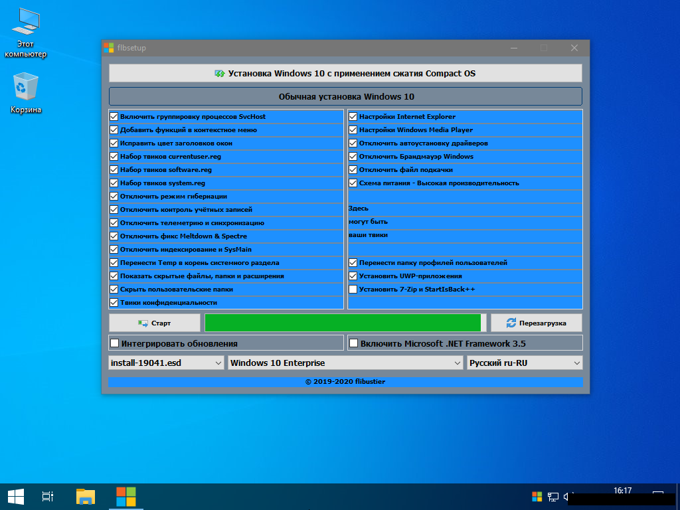Viewport: 680px width, 510px height.
Task: Open Task View on the taskbar
Action: point(48,497)
